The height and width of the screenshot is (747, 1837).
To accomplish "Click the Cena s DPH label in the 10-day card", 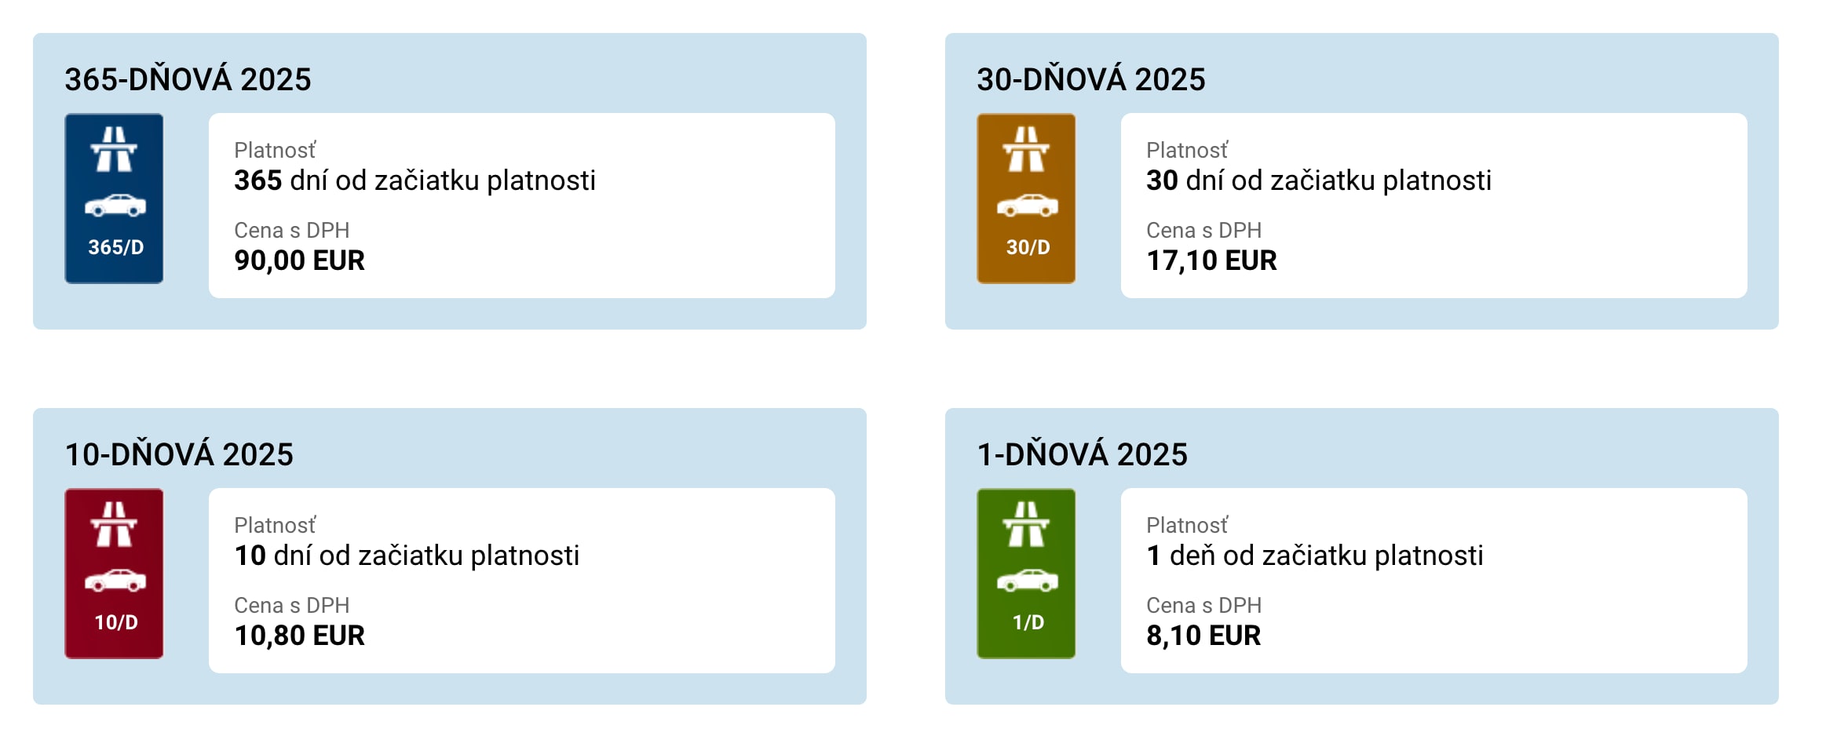I will [291, 605].
